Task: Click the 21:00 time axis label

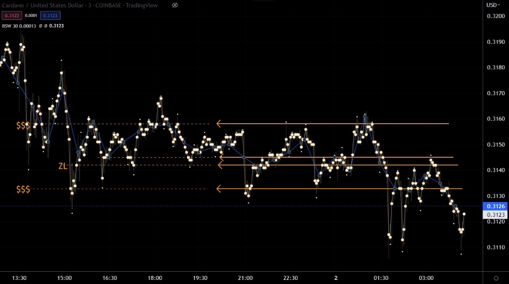Action: (245, 278)
